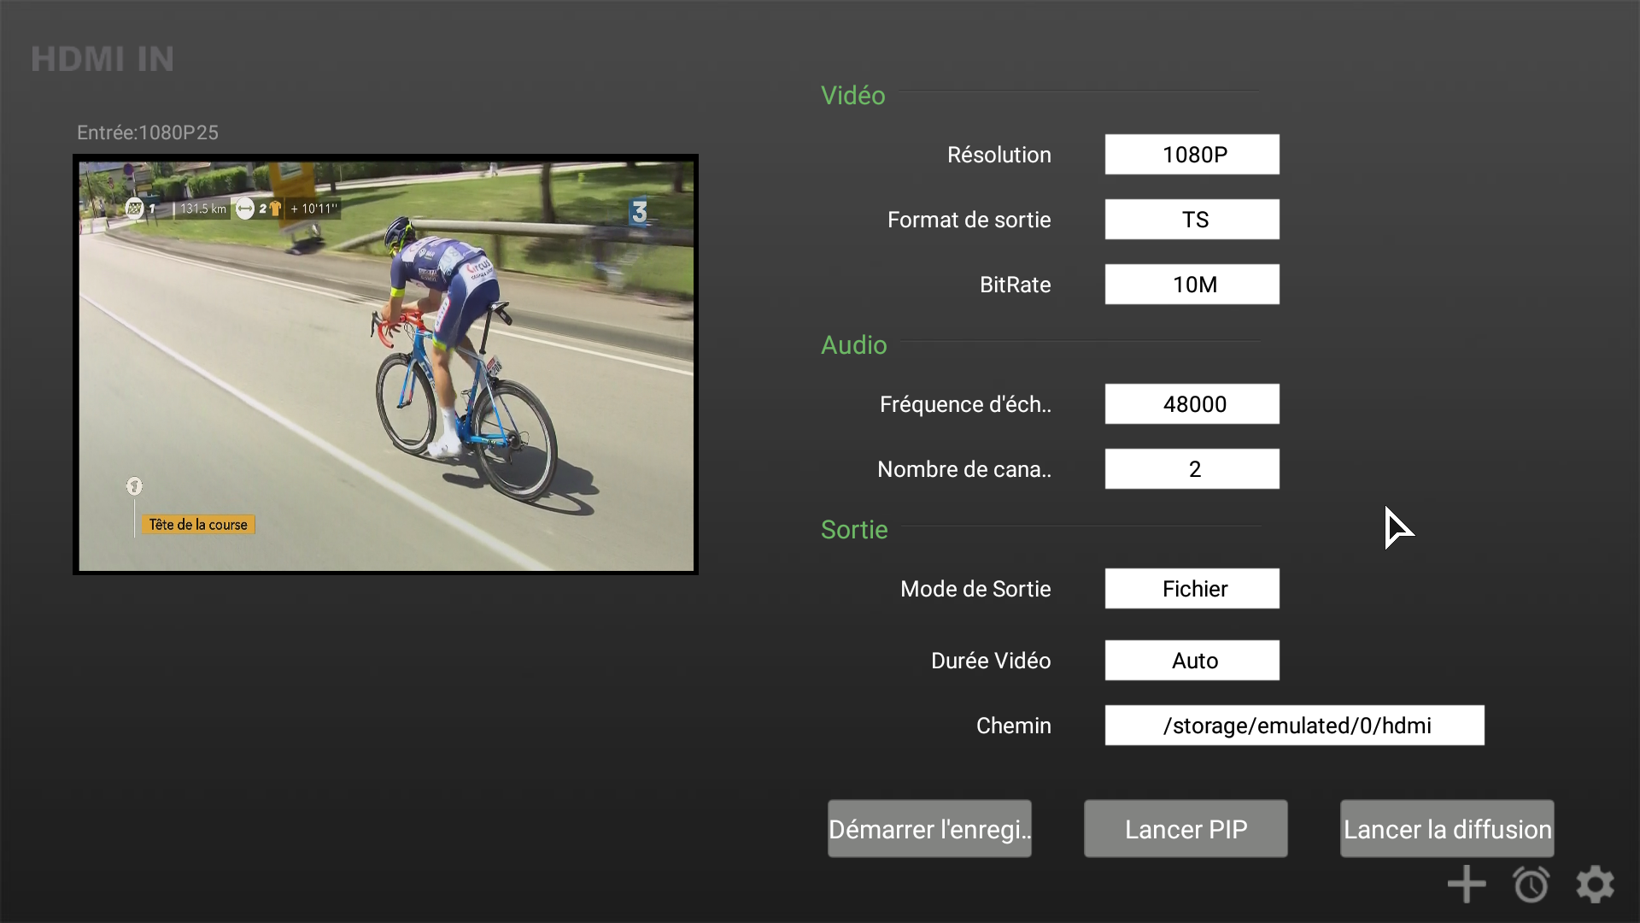
Task: Start broadcast with Lancer la diffusion
Action: pyautogui.click(x=1446, y=829)
